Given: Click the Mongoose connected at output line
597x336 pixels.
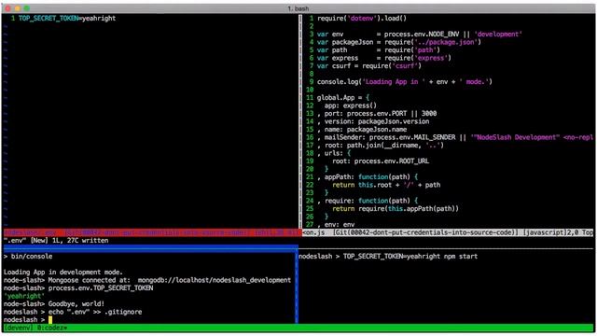Looking at the screenshot, I should (147, 280).
